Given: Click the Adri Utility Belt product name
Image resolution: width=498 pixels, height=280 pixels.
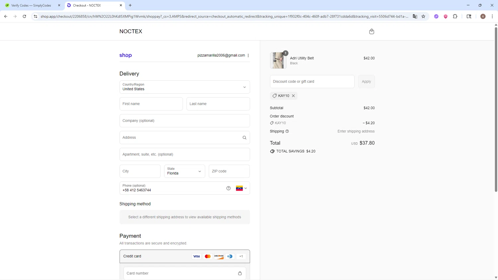Looking at the screenshot, I should pyautogui.click(x=302, y=58).
